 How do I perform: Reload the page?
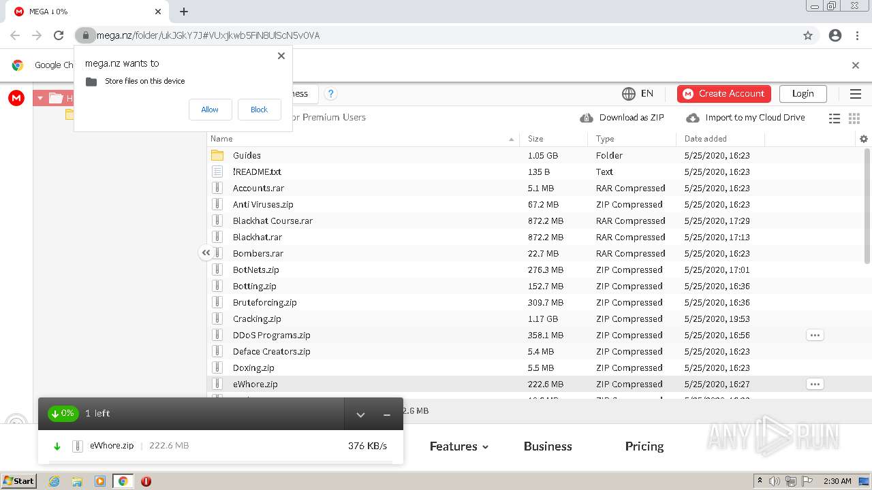pyautogui.click(x=59, y=35)
